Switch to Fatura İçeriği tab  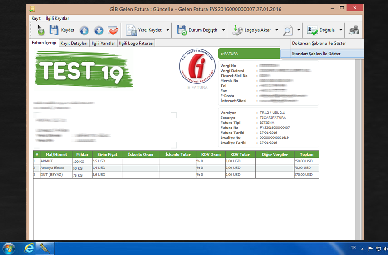(44, 43)
